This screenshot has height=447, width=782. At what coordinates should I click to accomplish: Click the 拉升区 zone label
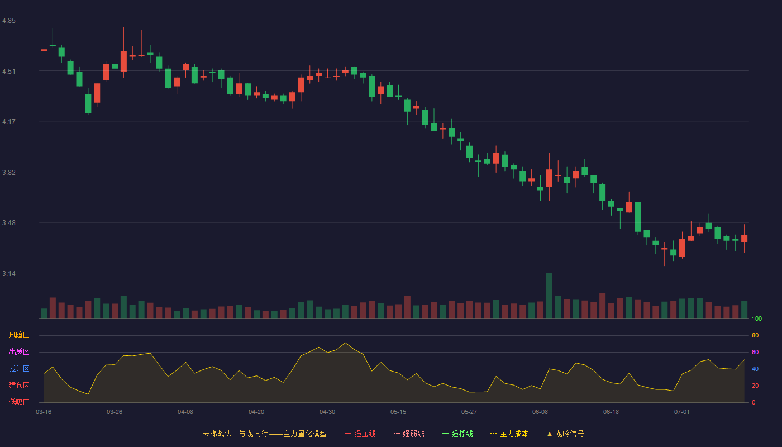20,369
